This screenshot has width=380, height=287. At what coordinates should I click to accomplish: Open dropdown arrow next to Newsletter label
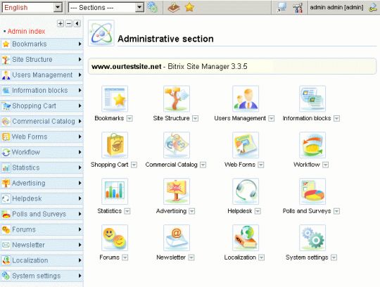click(x=191, y=257)
